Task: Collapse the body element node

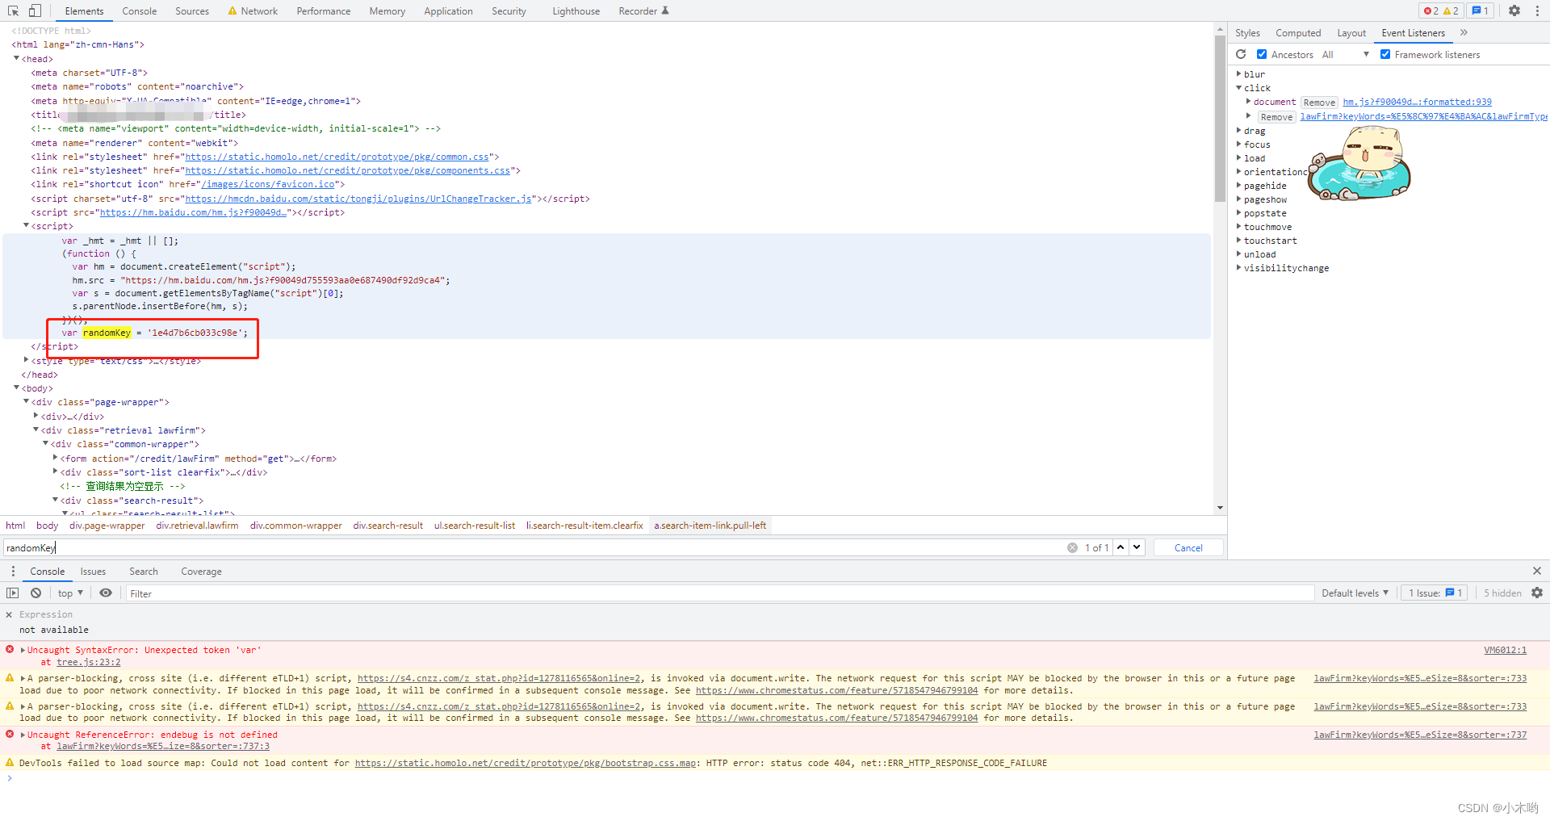Action: click(x=16, y=387)
